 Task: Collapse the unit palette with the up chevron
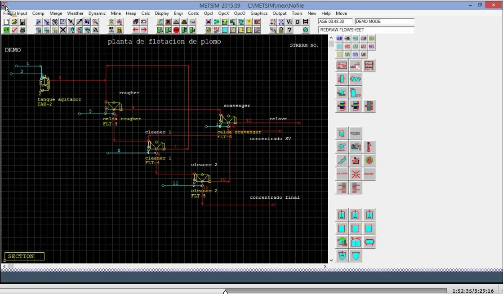point(331,38)
